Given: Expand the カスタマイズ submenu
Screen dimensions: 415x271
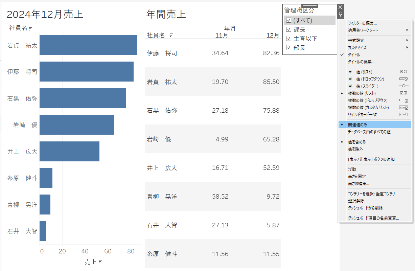Looking at the screenshot, I should [375, 47].
